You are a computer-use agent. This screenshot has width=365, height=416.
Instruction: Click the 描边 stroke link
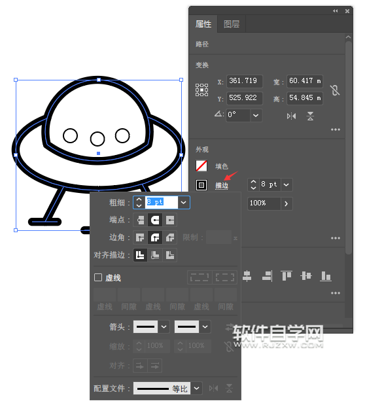click(x=222, y=186)
